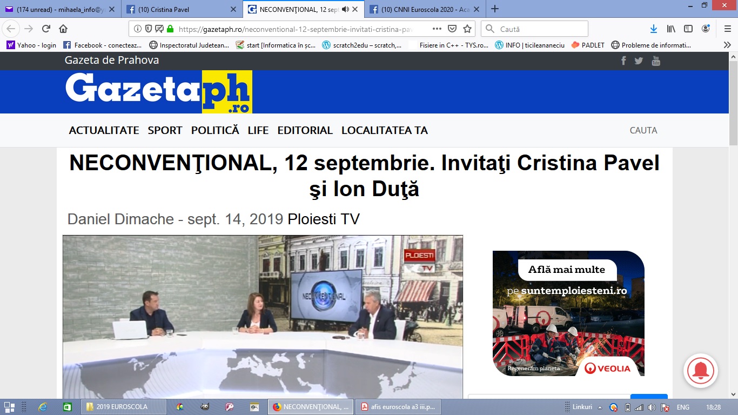The image size is (738, 415).
Task: Follow the Ploiesti TV category link
Action: [x=324, y=219]
